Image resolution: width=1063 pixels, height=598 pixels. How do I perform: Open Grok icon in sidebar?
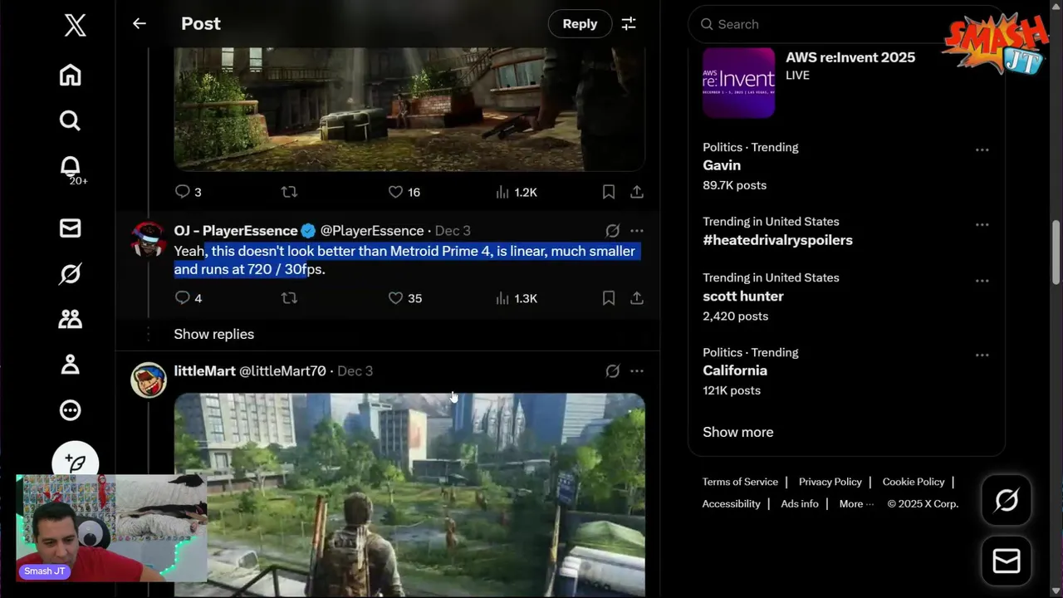71,273
